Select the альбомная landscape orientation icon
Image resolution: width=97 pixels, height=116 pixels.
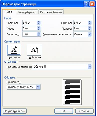(x=34, y=50)
